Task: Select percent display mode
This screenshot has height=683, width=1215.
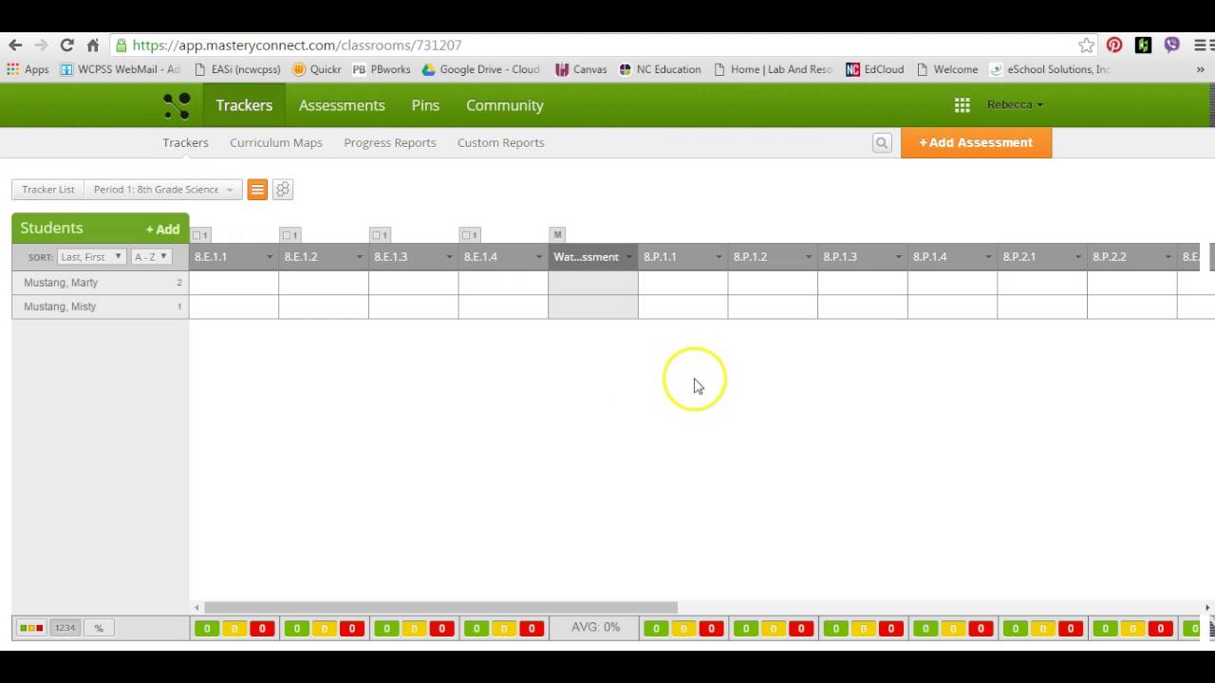Action: click(x=99, y=628)
